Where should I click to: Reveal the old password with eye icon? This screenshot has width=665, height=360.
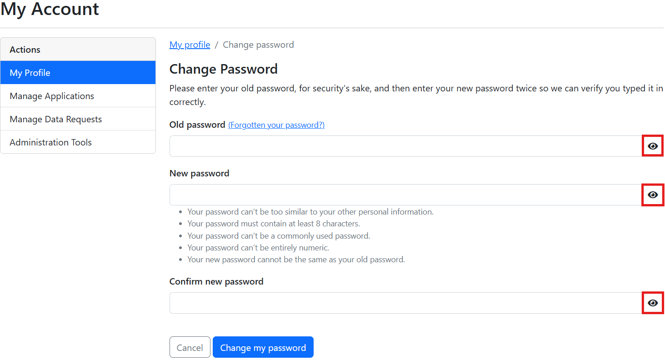click(653, 146)
